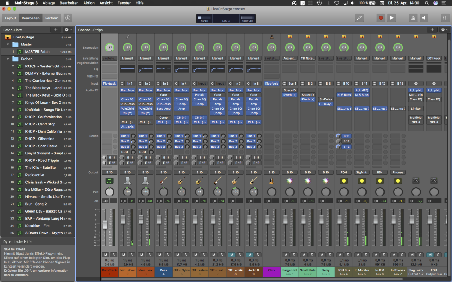The height and width of the screenshot is (282, 452).
Task: Click the GIT - Nylon guitar icon
Action: (x=182, y=181)
